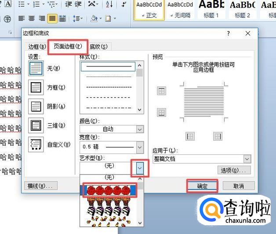Click the enclosed character icon
The width and height of the screenshot is (276, 234).
click(x=7, y=18)
